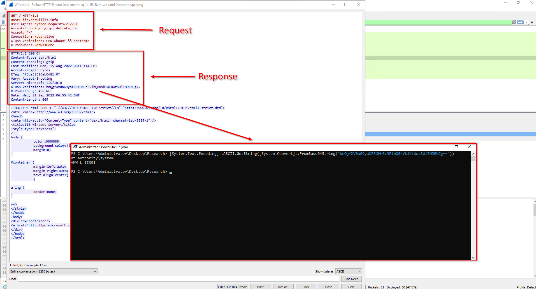
Task: Close the PowerShell window
Action: point(469,147)
